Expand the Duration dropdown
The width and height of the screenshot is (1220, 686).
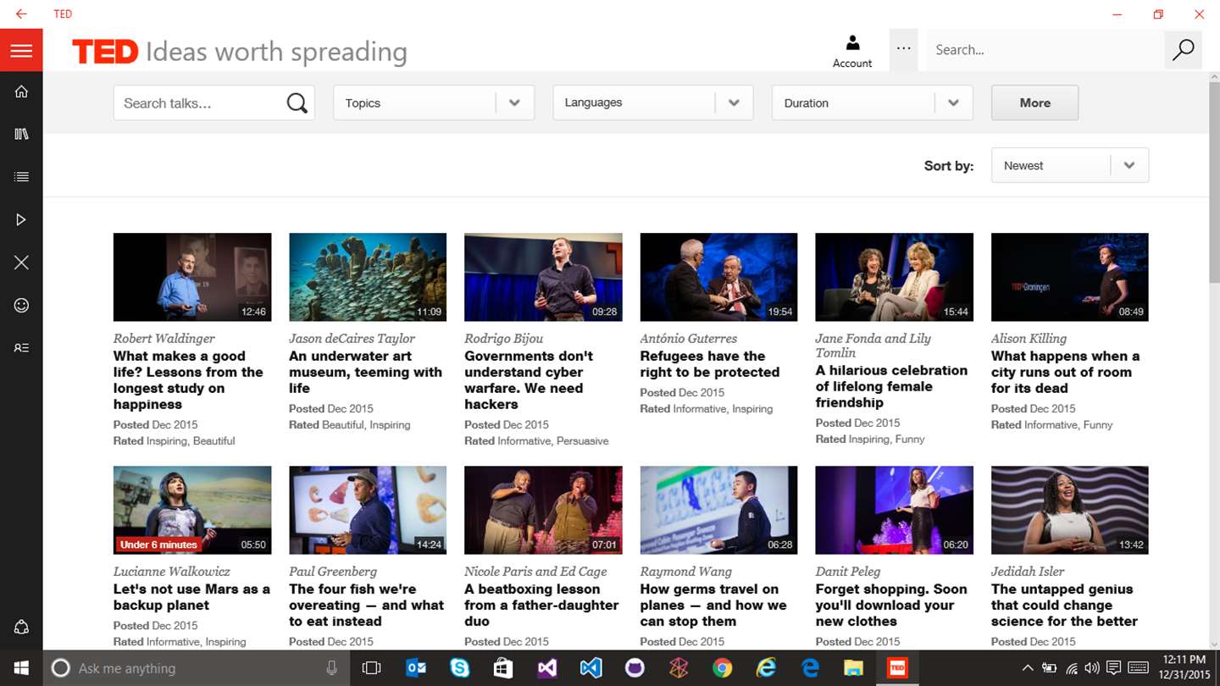[x=873, y=103]
